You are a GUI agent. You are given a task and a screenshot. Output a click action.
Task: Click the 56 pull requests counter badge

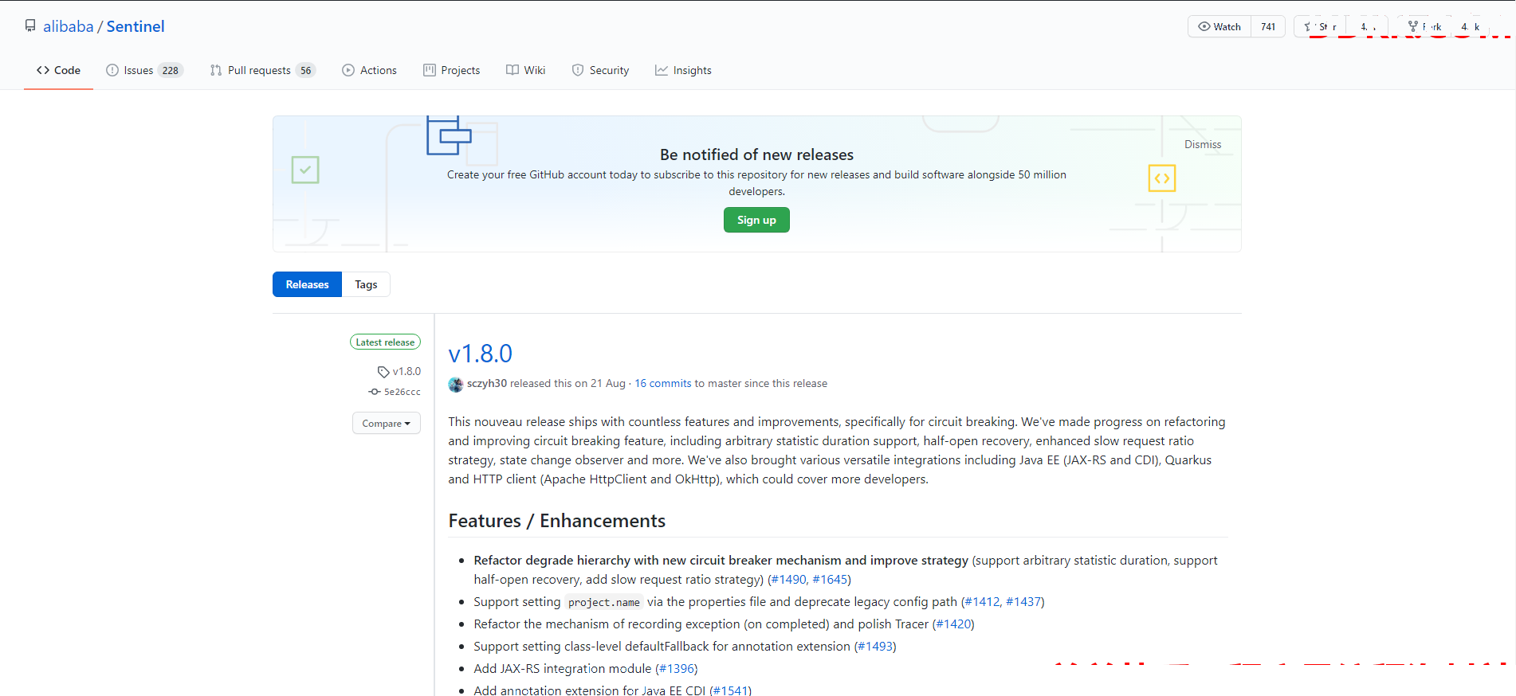(x=305, y=70)
